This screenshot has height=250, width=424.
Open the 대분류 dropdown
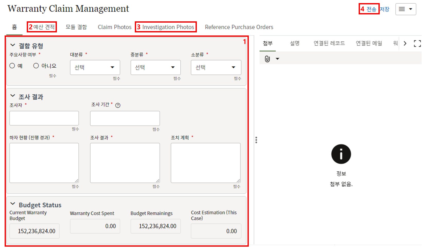[x=95, y=67]
